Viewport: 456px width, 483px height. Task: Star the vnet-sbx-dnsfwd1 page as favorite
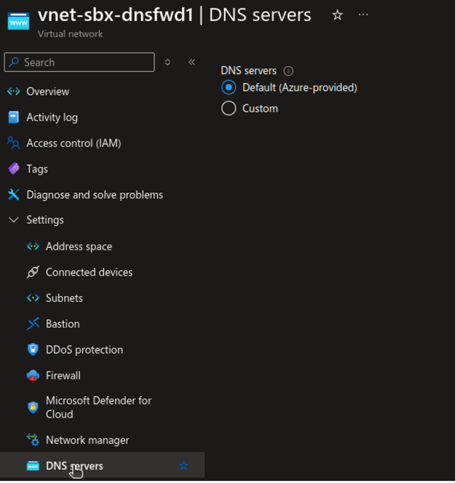click(337, 15)
